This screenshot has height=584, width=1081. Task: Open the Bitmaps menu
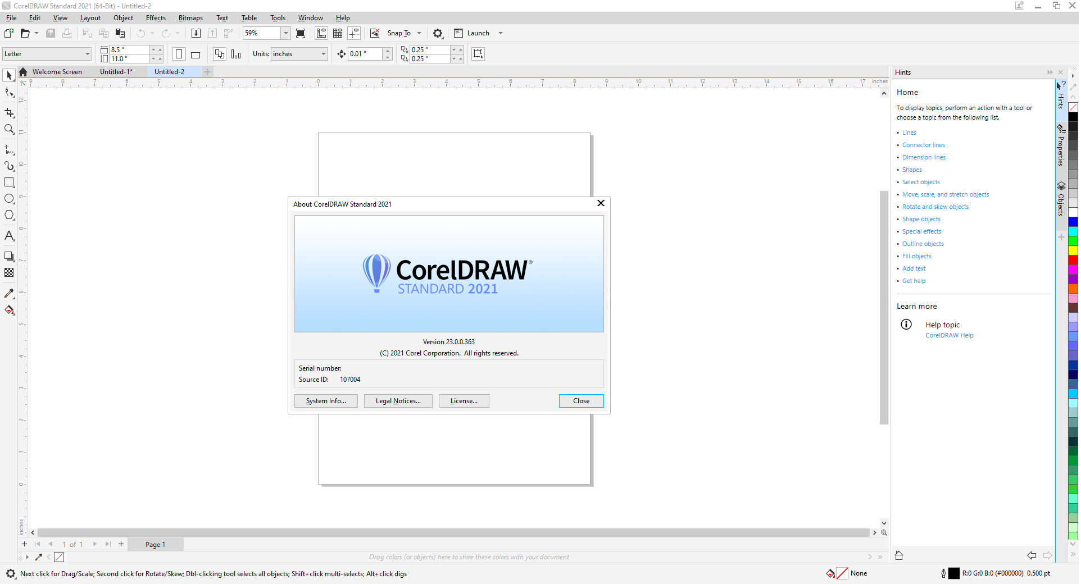(190, 18)
